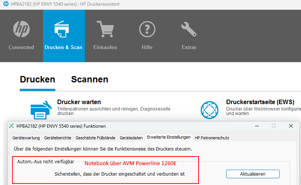
Task: Open the Geschätzte Füllstände tab
Action: (x=95, y=138)
